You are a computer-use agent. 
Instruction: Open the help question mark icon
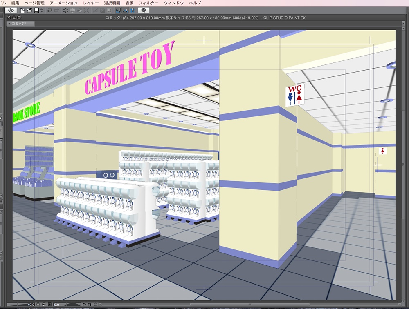[144, 10]
